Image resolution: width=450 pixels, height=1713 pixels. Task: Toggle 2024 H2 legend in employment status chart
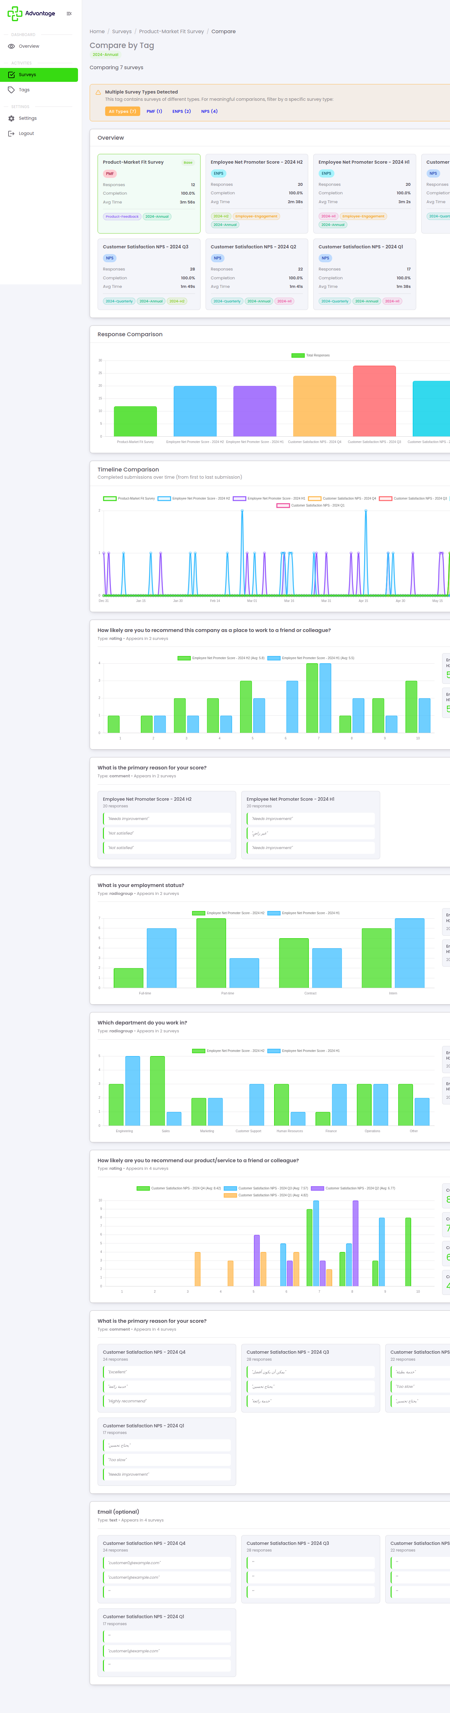point(228,913)
